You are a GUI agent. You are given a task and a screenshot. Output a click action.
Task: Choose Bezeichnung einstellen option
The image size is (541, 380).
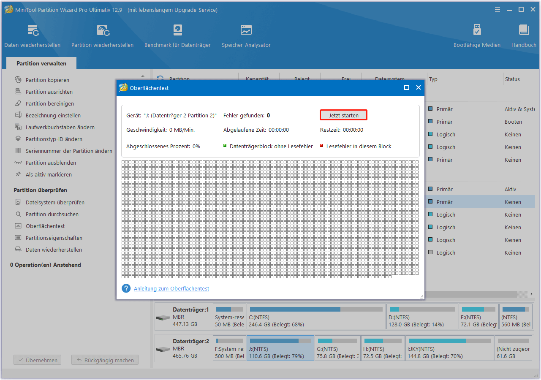click(53, 115)
